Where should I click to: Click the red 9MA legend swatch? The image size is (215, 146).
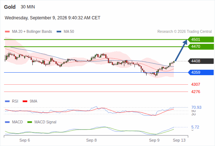pos(25,101)
